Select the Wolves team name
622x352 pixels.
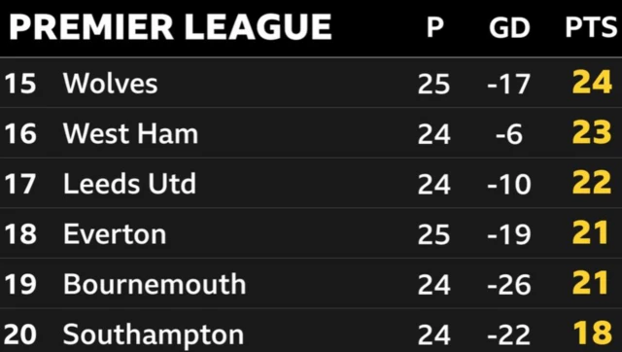coord(110,84)
